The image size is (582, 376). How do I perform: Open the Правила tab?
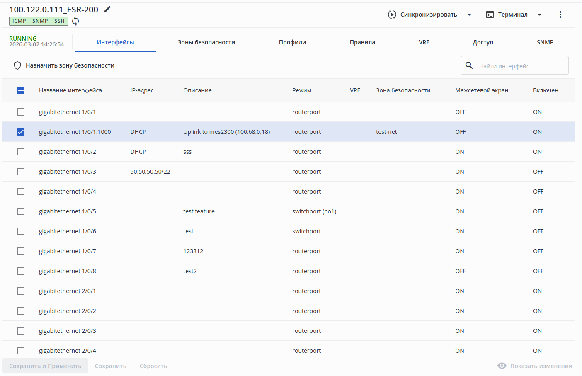[x=362, y=42]
